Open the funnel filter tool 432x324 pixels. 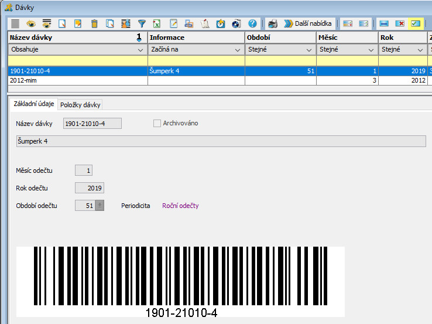pyautogui.click(x=142, y=24)
